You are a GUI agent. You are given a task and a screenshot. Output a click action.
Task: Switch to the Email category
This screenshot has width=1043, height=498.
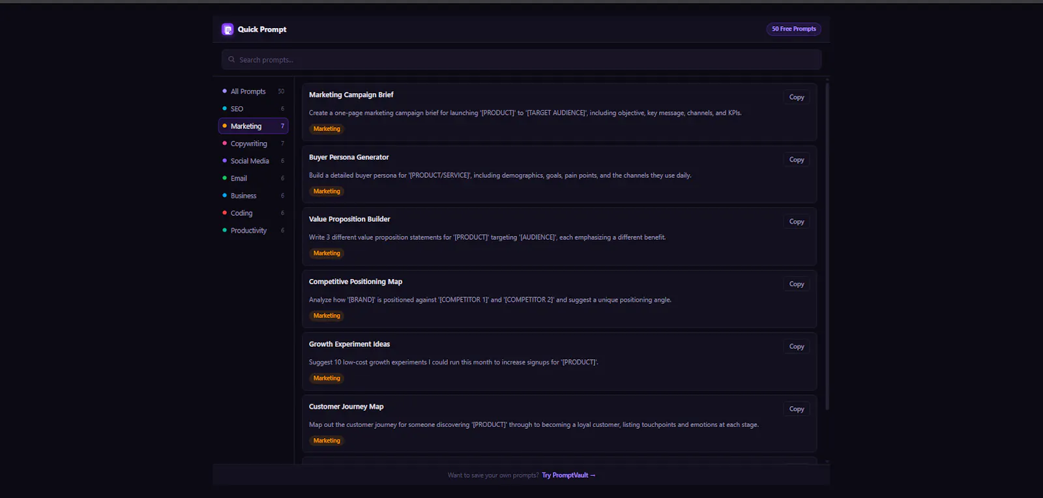pyautogui.click(x=254, y=178)
